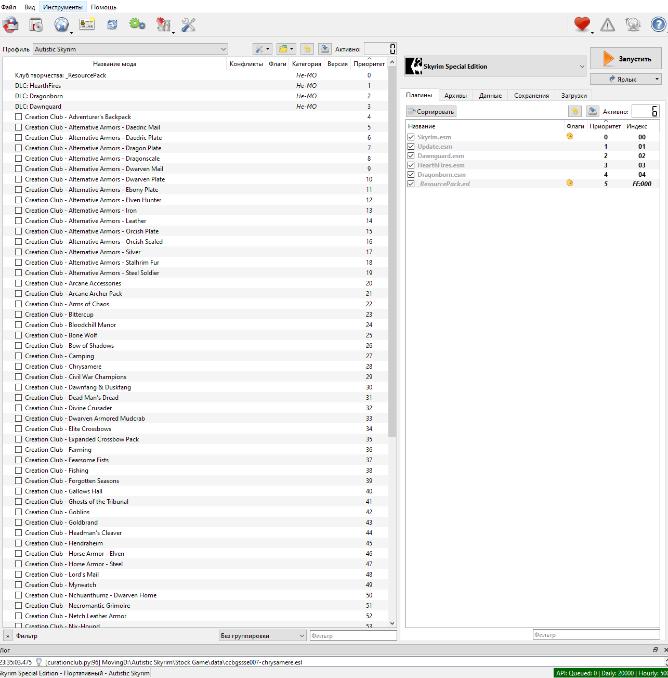Tick the Creation Club - Bittercup checkbox
Screen dimensions: 668x678
tap(19, 315)
